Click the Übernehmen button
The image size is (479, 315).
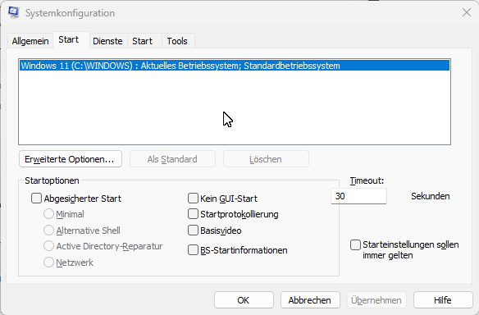pyautogui.click(x=376, y=300)
